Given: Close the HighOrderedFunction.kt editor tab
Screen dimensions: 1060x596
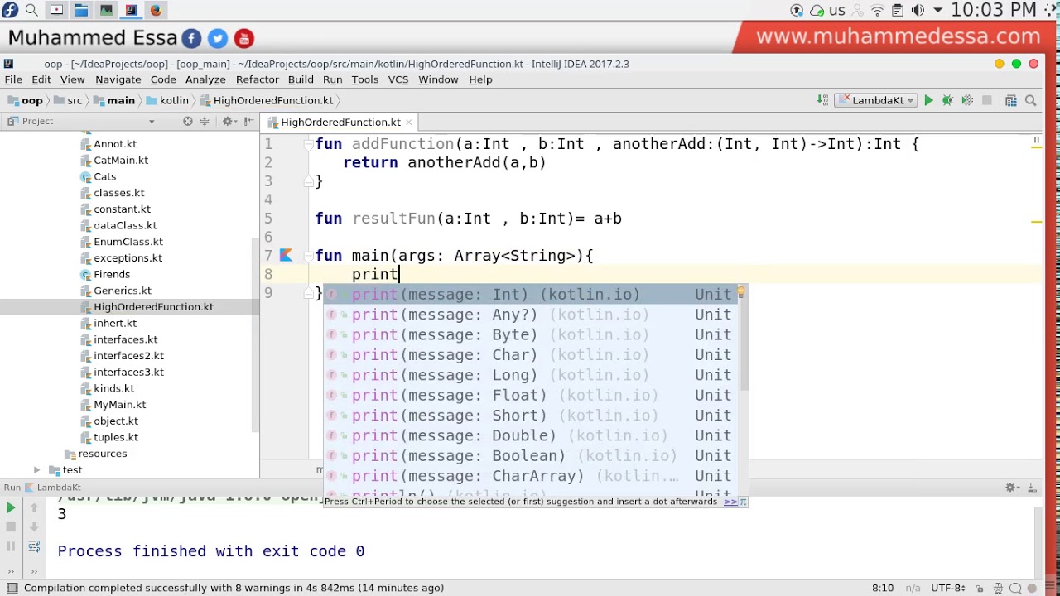Looking at the screenshot, I should point(409,123).
